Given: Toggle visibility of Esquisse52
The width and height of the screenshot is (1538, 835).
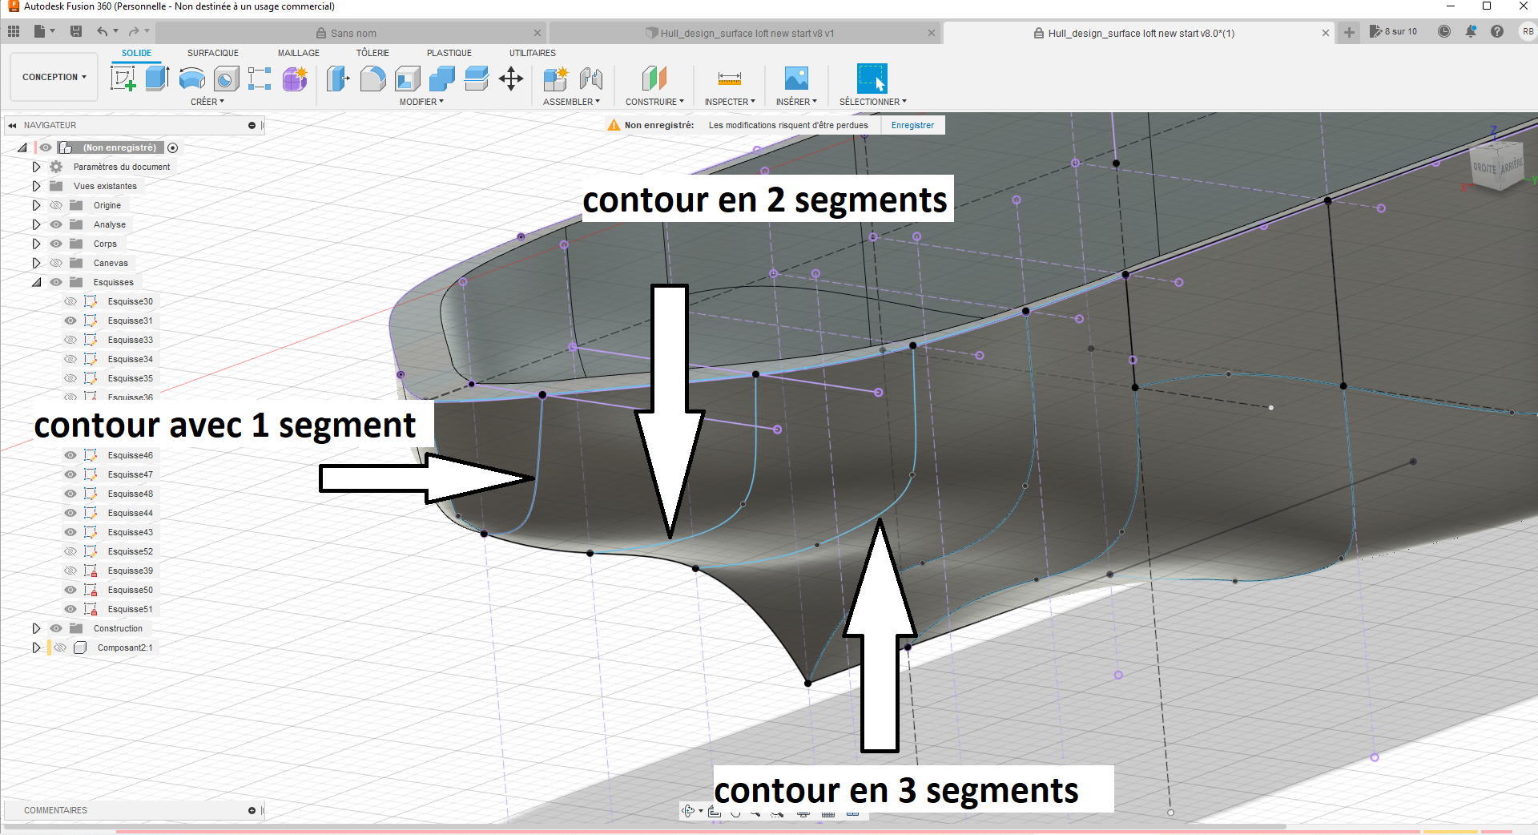Looking at the screenshot, I should [x=70, y=551].
